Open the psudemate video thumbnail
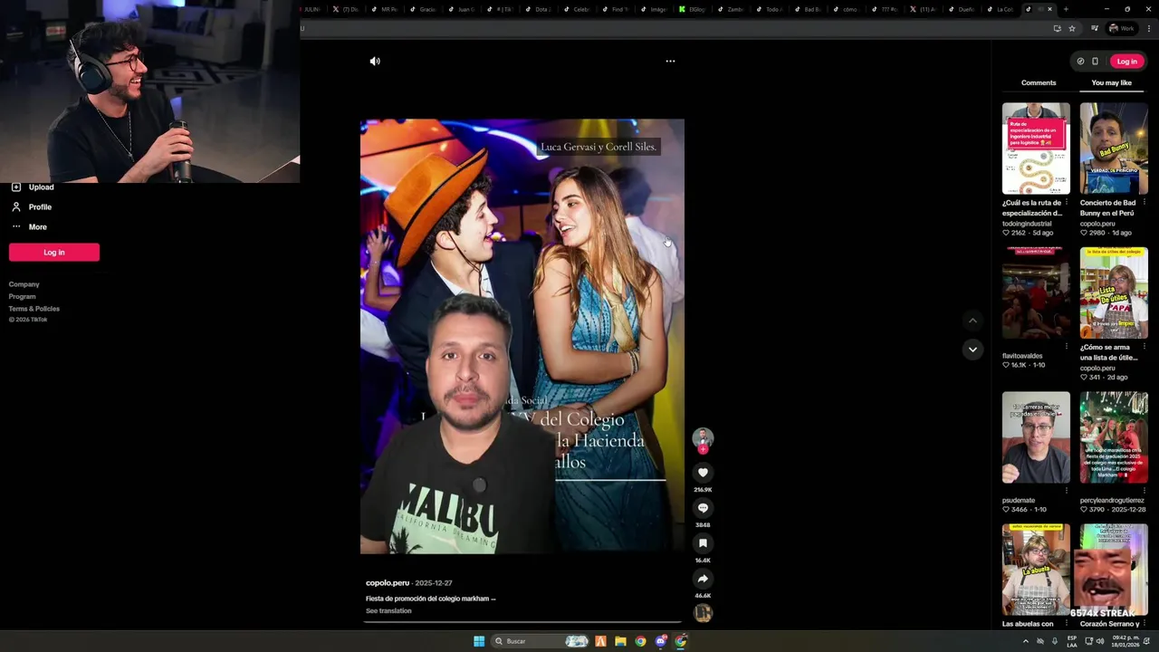Viewport: 1159px width, 652px height. point(1036,437)
